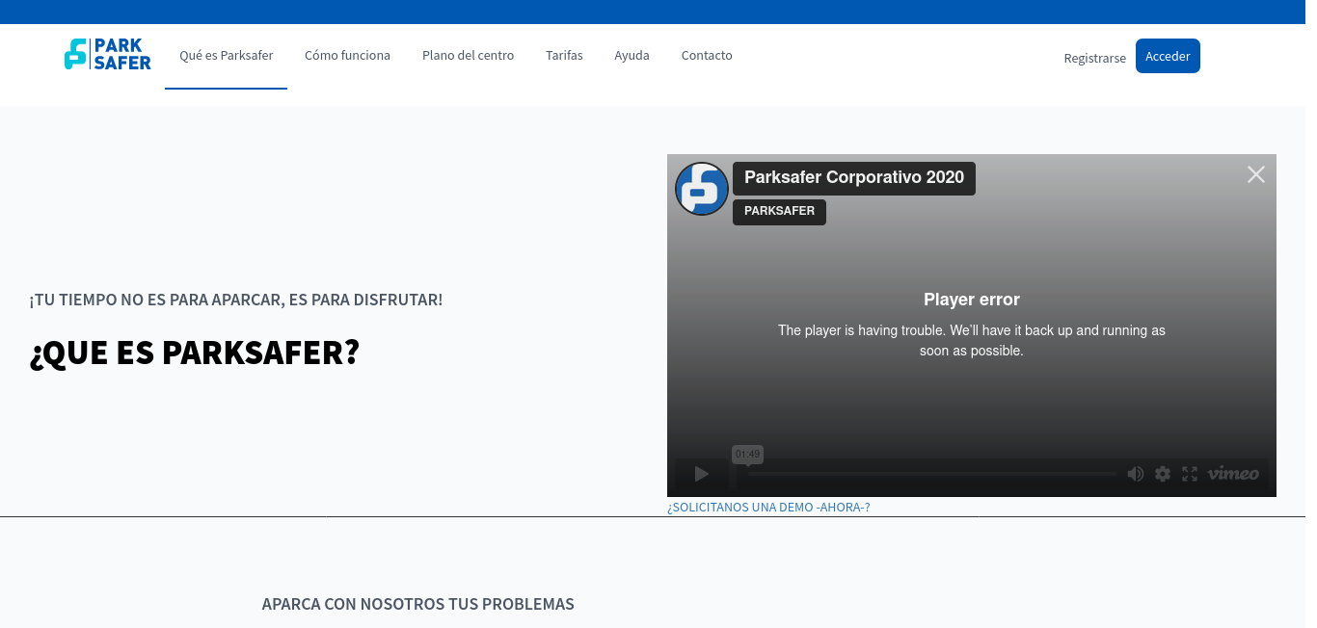The height and width of the screenshot is (628, 1317).
Task: Open video settings gear icon
Action: pos(1163,474)
